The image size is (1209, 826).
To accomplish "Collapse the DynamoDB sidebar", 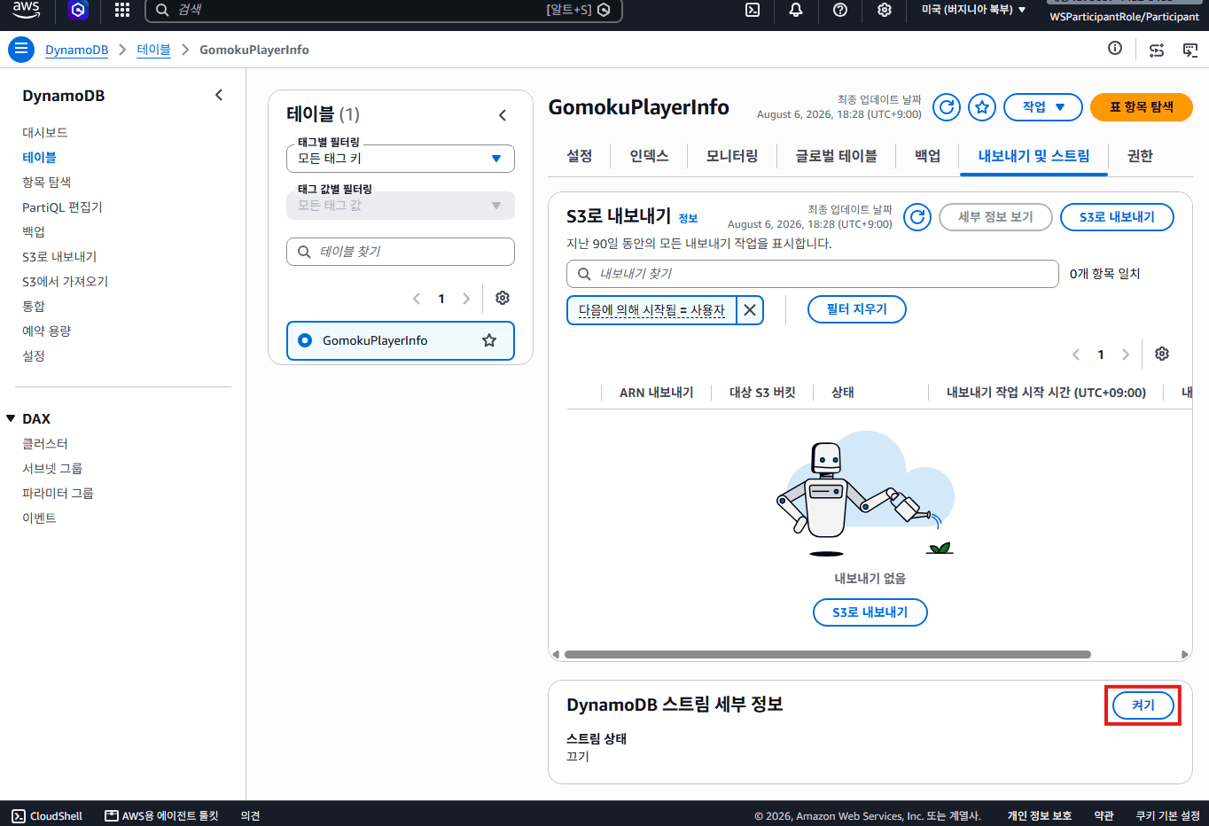I will click(x=219, y=95).
